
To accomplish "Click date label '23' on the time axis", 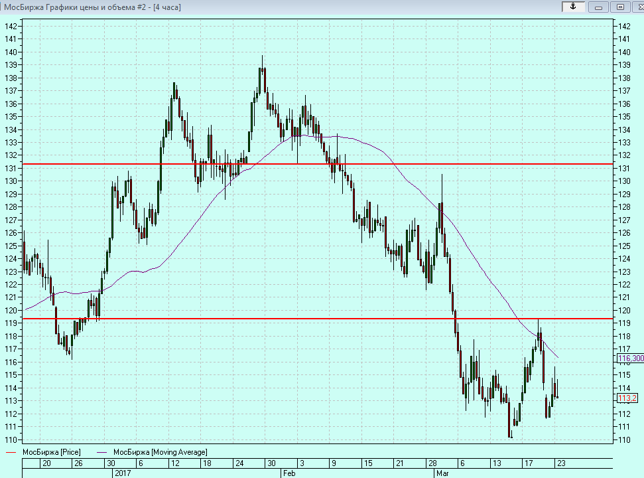I will pyautogui.click(x=561, y=463).
